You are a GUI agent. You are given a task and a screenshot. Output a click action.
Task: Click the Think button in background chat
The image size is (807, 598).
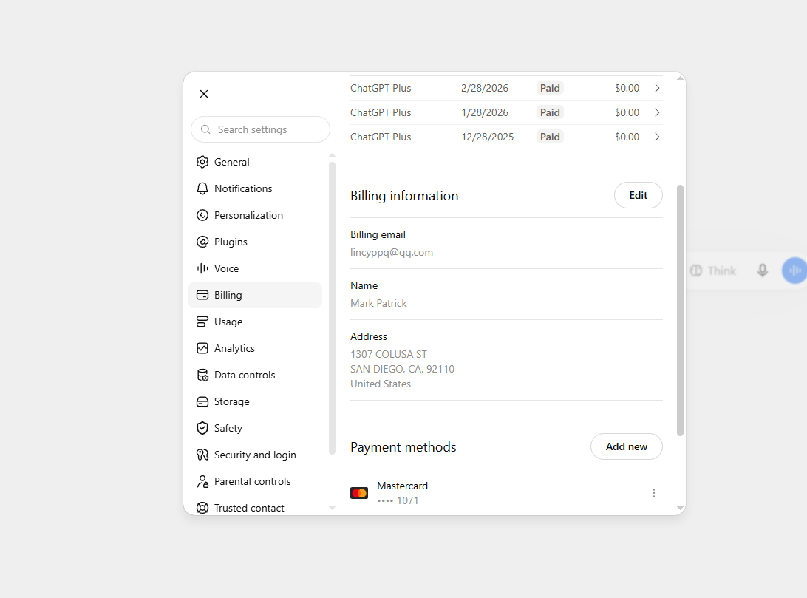pos(713,271)
